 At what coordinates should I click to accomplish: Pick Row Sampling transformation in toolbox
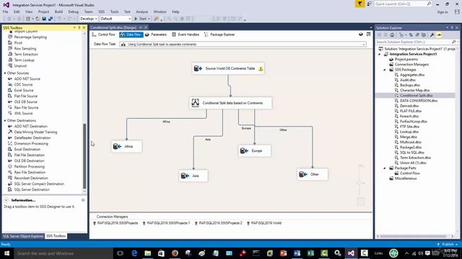[25, 48]
